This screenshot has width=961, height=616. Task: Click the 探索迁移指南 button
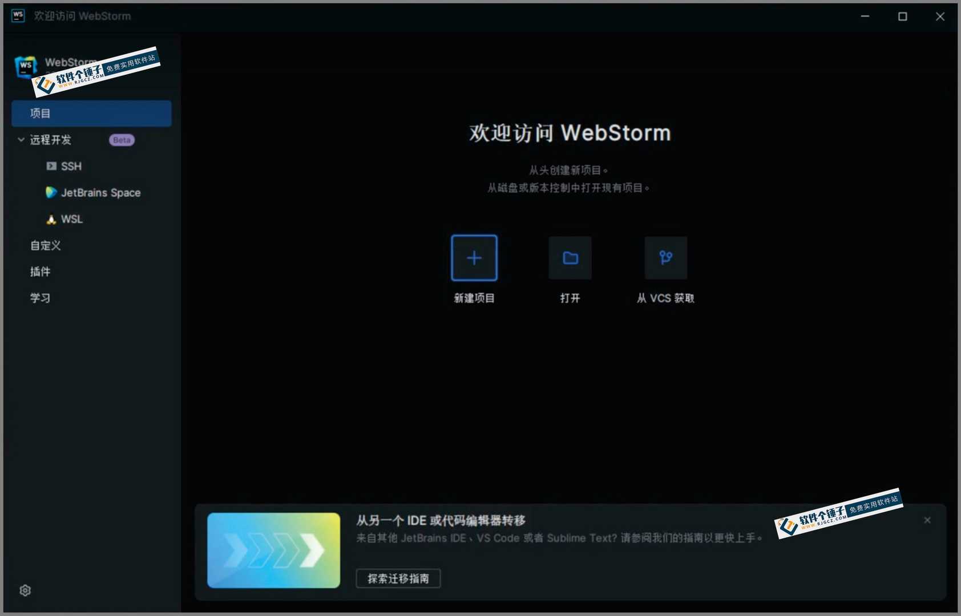pyautogui.click(x=398, y=578)
